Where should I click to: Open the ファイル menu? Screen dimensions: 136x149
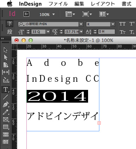point(58,4)
